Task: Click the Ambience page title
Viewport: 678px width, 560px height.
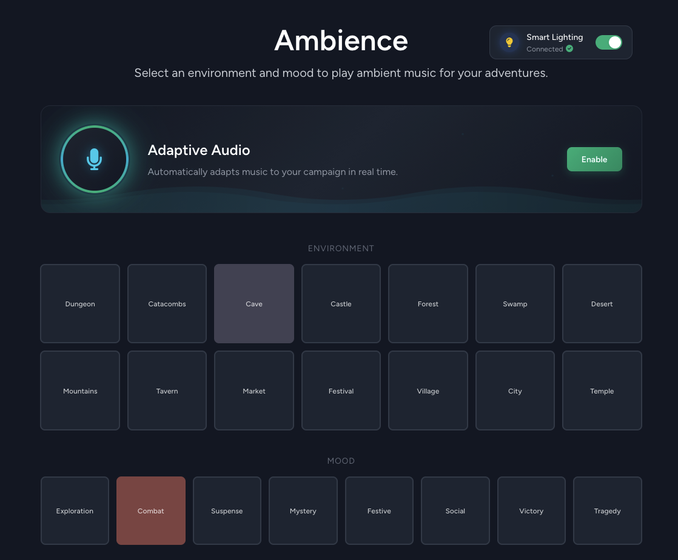Action: click(x=341, y=41)
